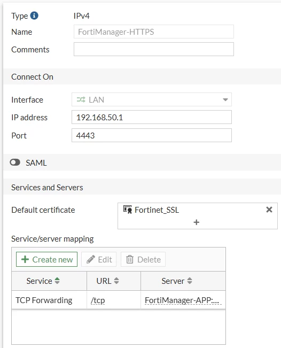This screenshot has width=281, height=348.
Task: Click the Comments input field
Action: coord(154,49)
